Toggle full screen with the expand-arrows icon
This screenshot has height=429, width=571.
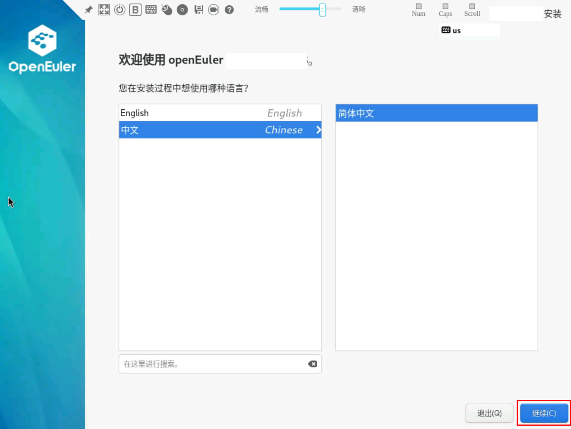click(x=104, y=10)
